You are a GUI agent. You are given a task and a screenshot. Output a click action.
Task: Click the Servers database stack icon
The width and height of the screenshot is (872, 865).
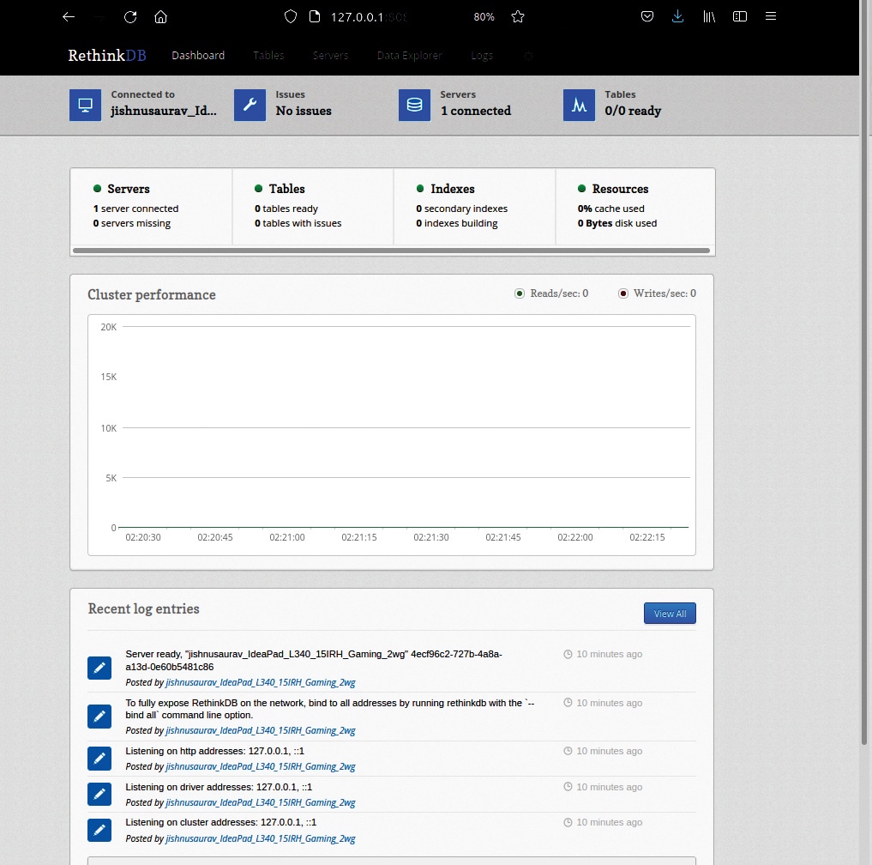(414, 105)
